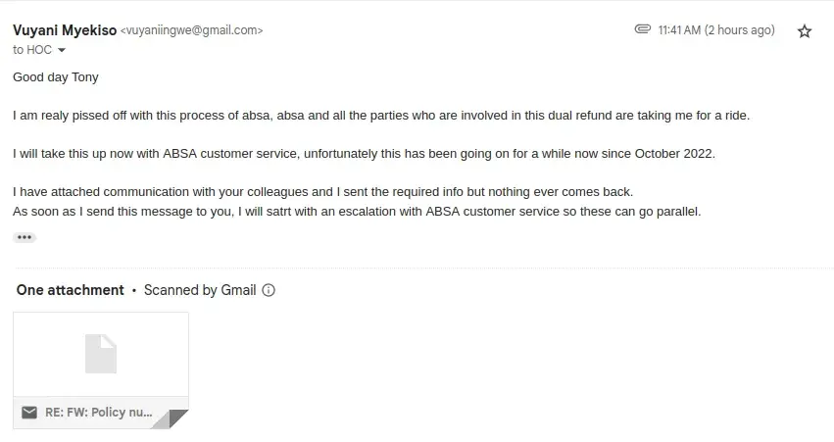834x442 pixels.
Task: Click the 'One attachment' heading
Action: click(x=71, y=290)
